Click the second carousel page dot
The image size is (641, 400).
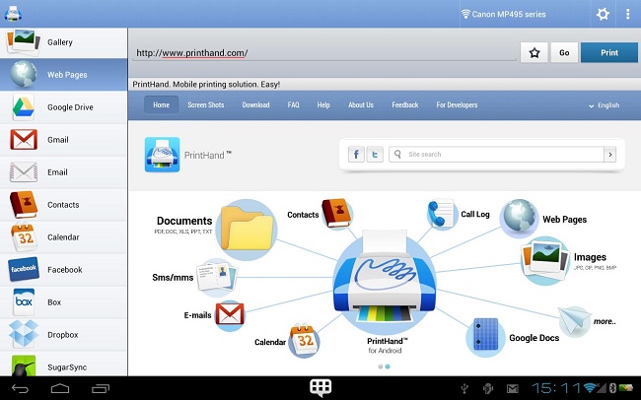(388, 367)
